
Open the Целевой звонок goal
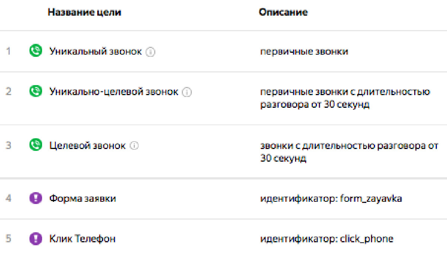click(x=87, y=145)
